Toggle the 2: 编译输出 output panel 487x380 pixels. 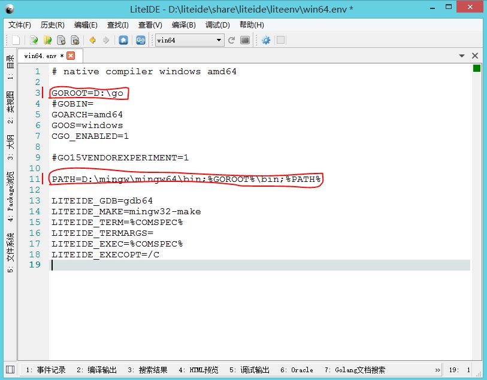pyautogui.click(x=96, y=370)
